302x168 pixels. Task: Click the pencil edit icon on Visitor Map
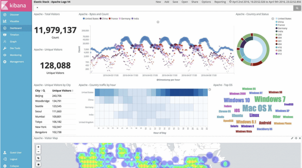pos(292,138)
